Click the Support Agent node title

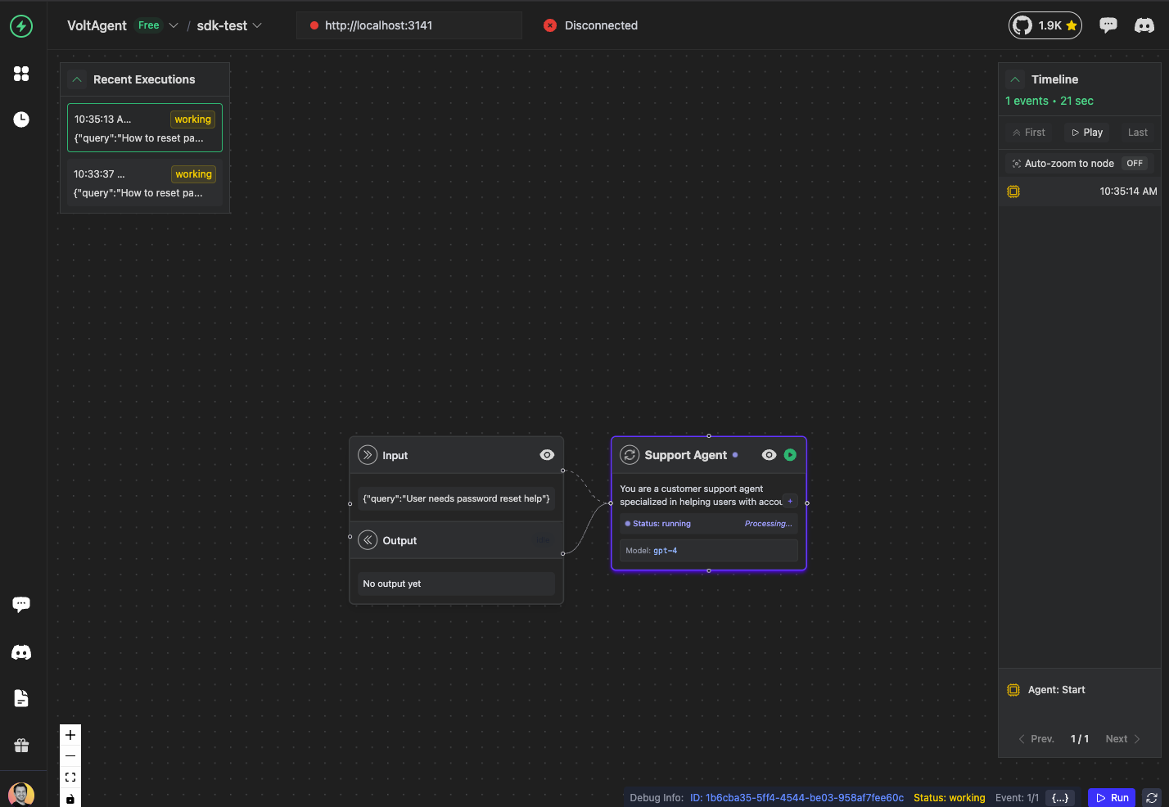pyautogui.click(x=685, y=455)
